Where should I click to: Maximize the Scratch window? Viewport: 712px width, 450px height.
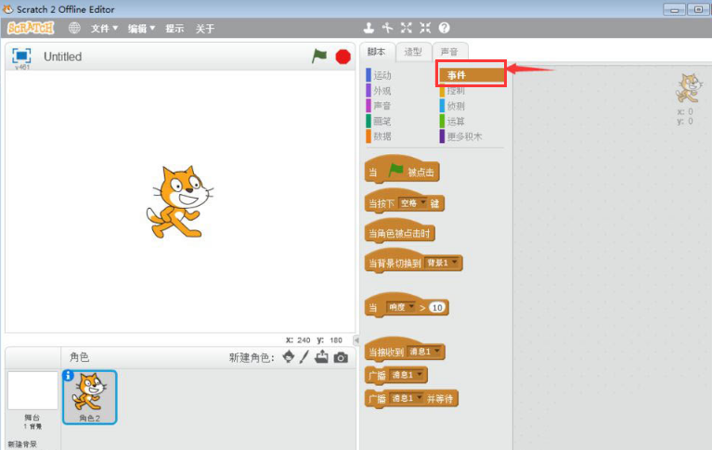coord(698,9)
